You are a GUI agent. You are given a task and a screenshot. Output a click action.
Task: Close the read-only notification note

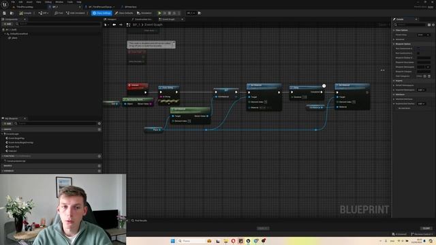174,42
